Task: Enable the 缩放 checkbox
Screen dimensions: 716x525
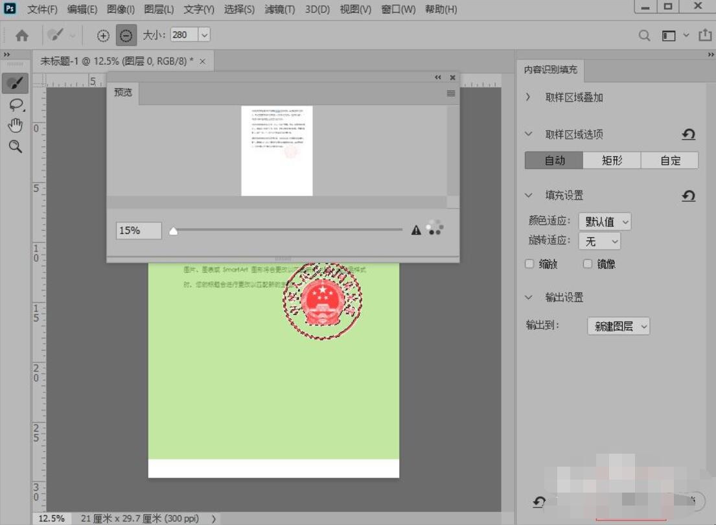Action: coord(529,264)
